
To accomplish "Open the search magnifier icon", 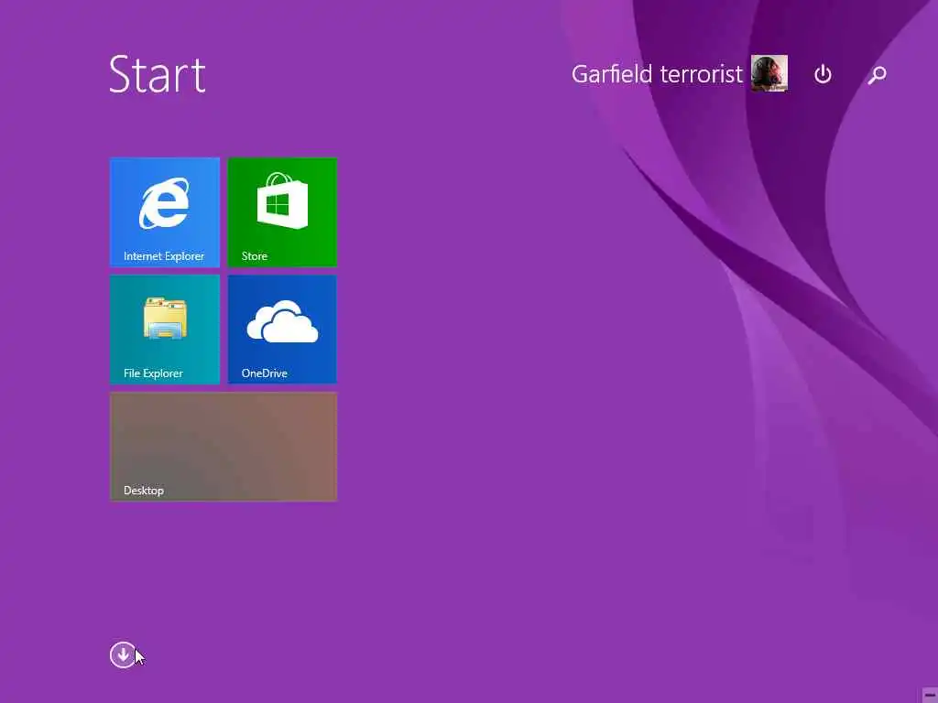I will (877, 74).
